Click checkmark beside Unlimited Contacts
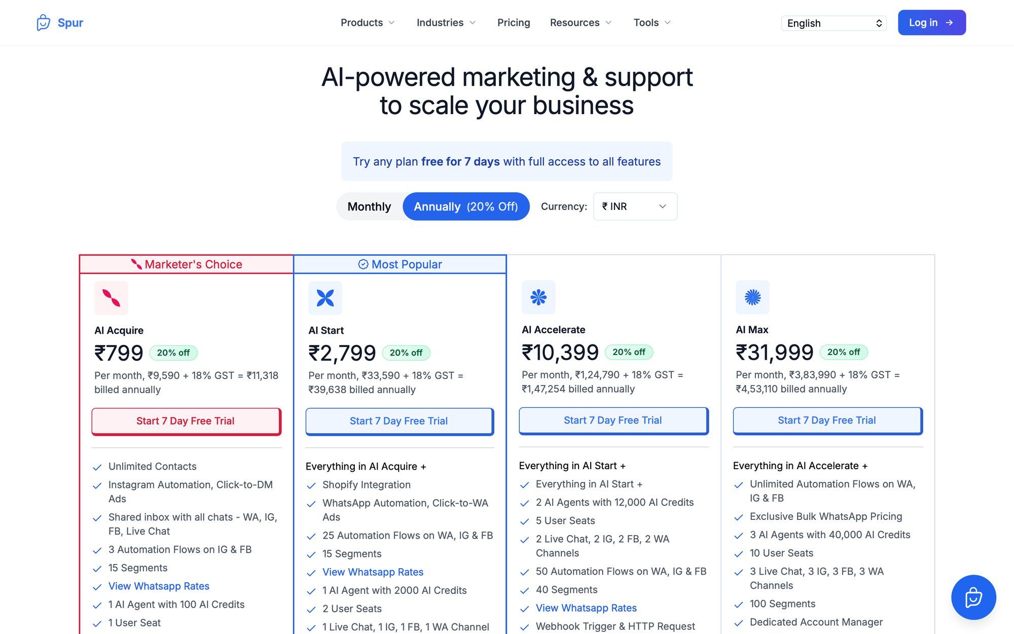 tap(97, 467)
